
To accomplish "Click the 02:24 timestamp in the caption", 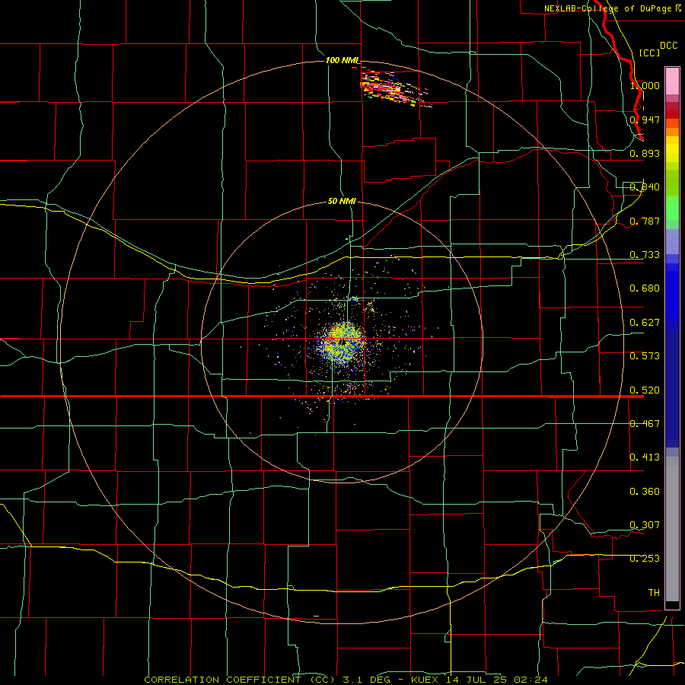I will point(531,680).
